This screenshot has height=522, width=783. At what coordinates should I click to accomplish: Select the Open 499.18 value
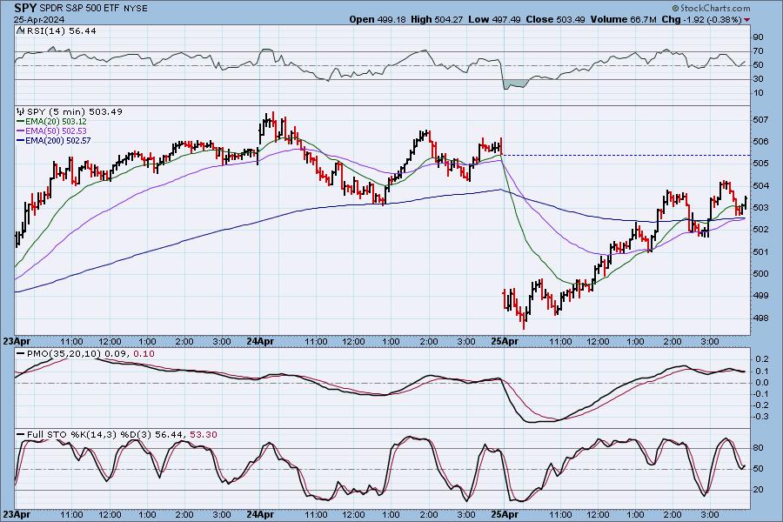click(377, 19)
